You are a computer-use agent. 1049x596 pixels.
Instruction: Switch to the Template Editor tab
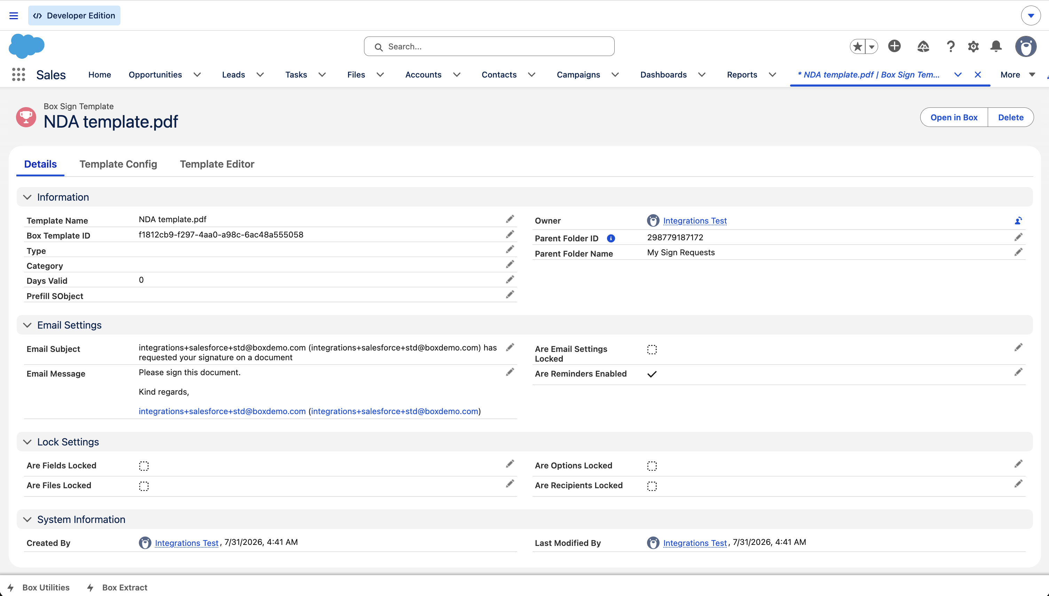pyautogui.click(x=217, y=164)
